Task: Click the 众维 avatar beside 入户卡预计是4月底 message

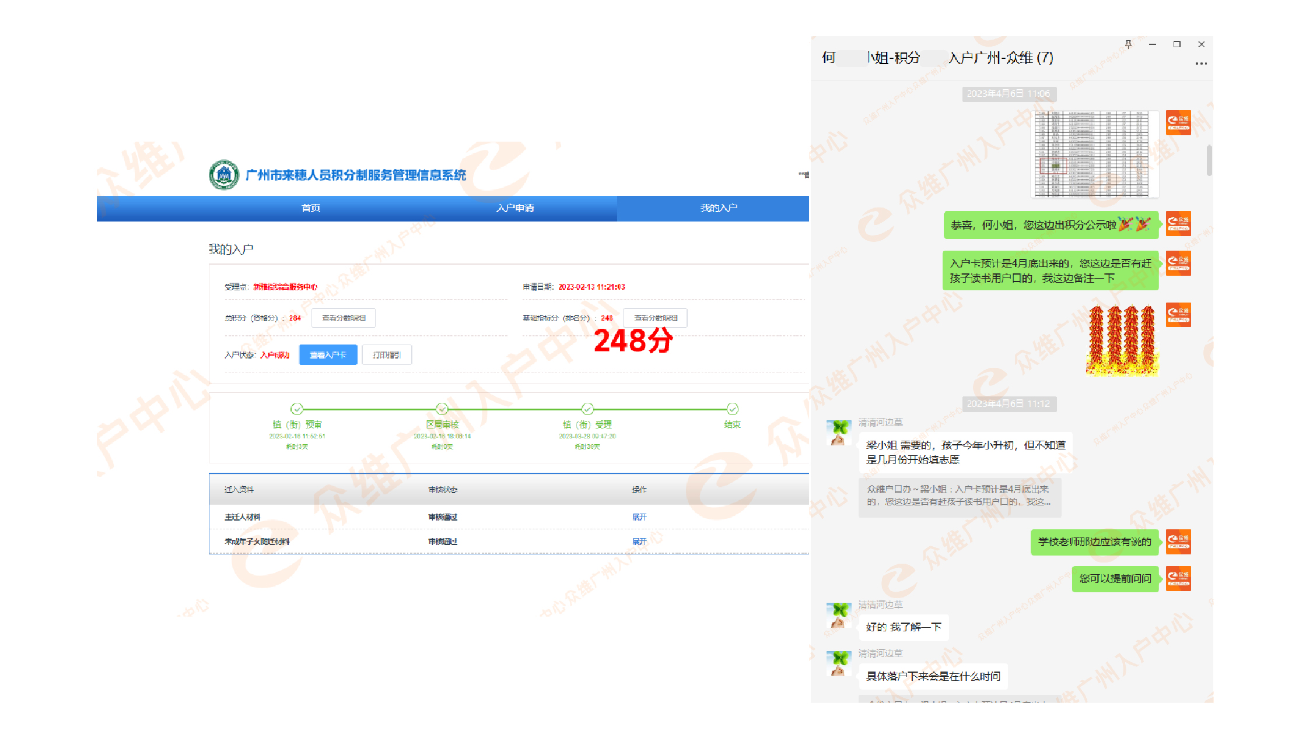Action: [x=1178, y=263]
